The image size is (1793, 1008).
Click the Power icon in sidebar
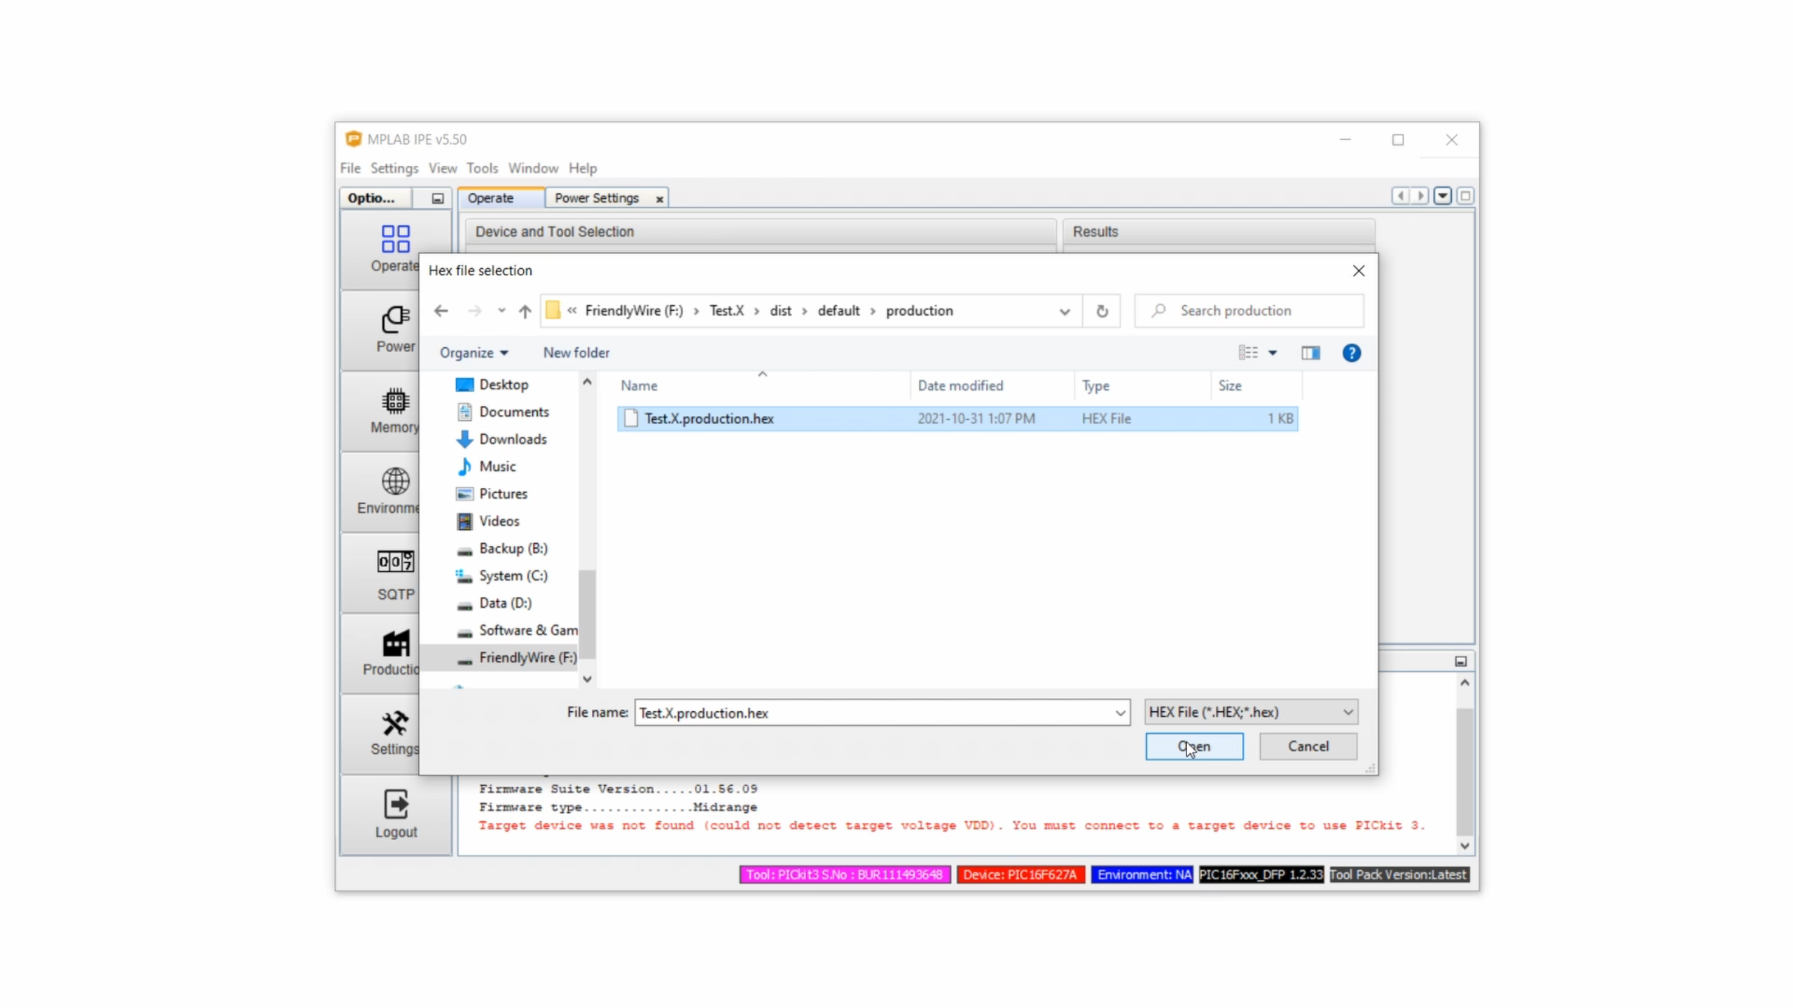pos(395,321)
